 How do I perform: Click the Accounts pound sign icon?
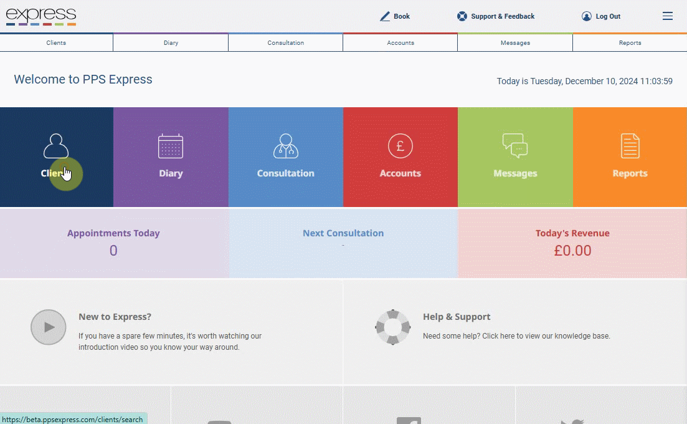[x=400, y=146]
